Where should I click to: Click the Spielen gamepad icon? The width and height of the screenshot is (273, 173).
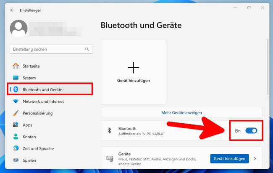16,160
